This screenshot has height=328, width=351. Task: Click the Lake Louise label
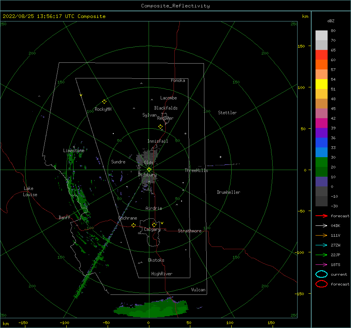pos(30,191)
